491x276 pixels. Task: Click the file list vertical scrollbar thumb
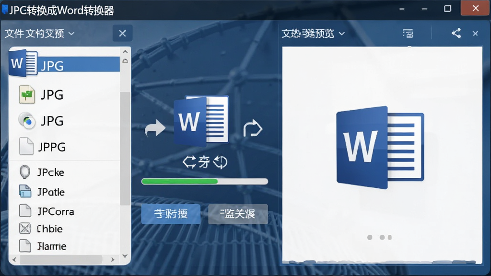pos(125,149)
